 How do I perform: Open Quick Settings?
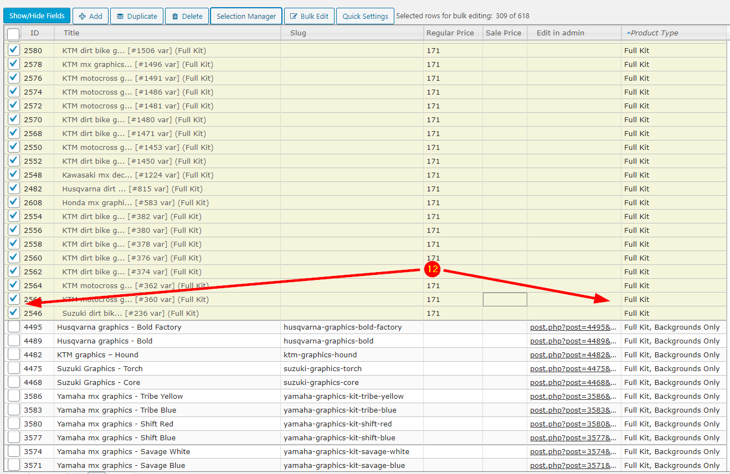point(365,16)
